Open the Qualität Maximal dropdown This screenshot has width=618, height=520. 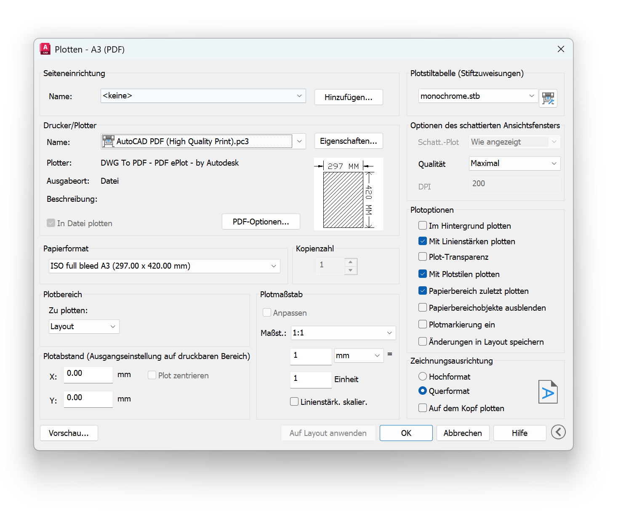[514, 164]
